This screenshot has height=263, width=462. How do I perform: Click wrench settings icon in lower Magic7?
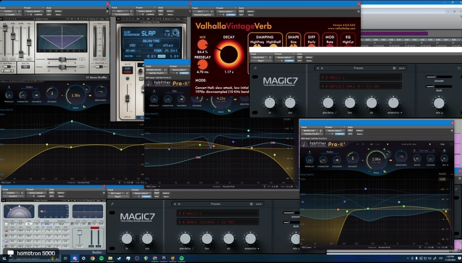(x=112, y=204)
